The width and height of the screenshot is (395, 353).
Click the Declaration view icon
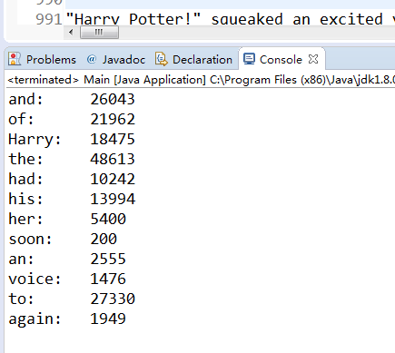click(x=162, y=59)
